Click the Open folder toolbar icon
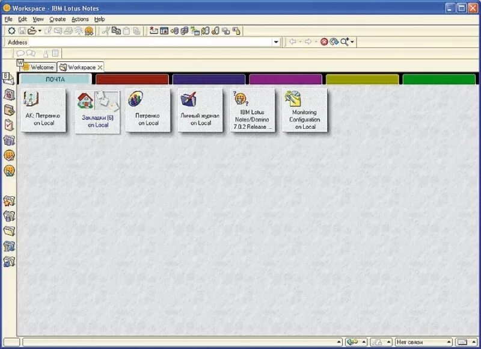Screen dimensions: 481x349 click(32, 31)
